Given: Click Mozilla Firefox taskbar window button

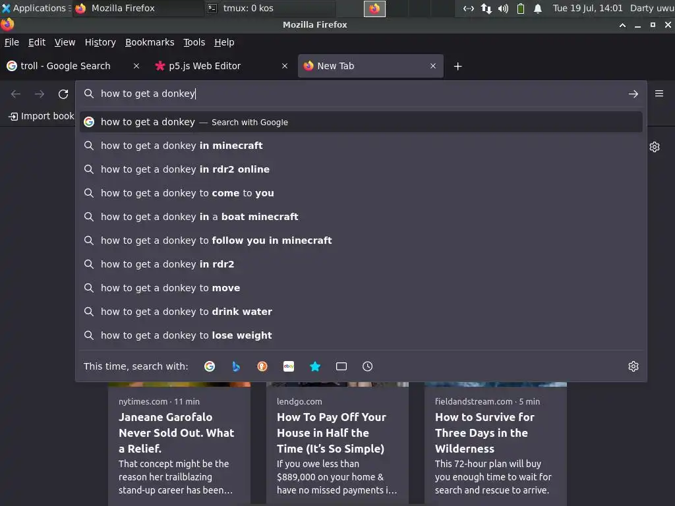Looking at the screenshot, I should (138, 8).
